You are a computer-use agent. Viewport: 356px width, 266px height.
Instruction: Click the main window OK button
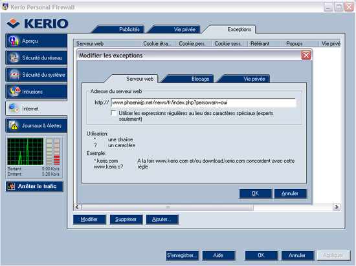point(261,256)
